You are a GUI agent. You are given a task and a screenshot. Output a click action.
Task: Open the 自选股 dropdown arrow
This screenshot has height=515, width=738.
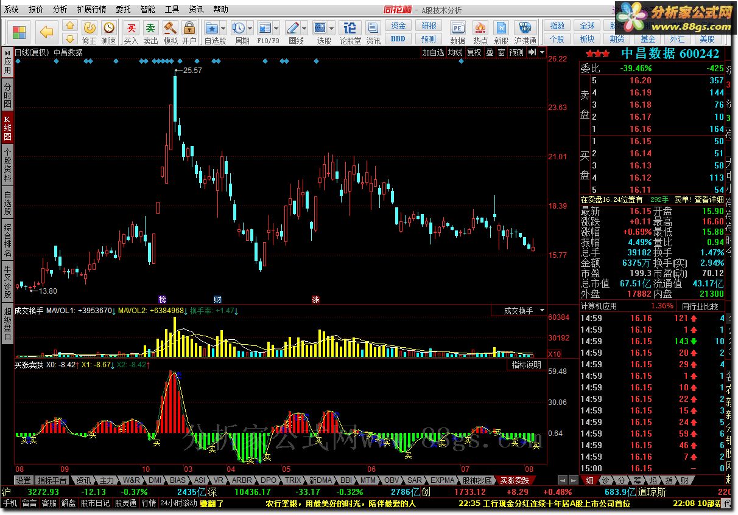223,29
